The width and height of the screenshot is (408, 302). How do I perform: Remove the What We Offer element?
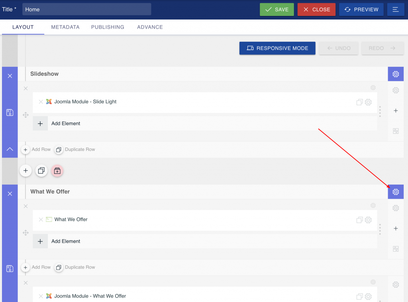(x=41, y=220)
